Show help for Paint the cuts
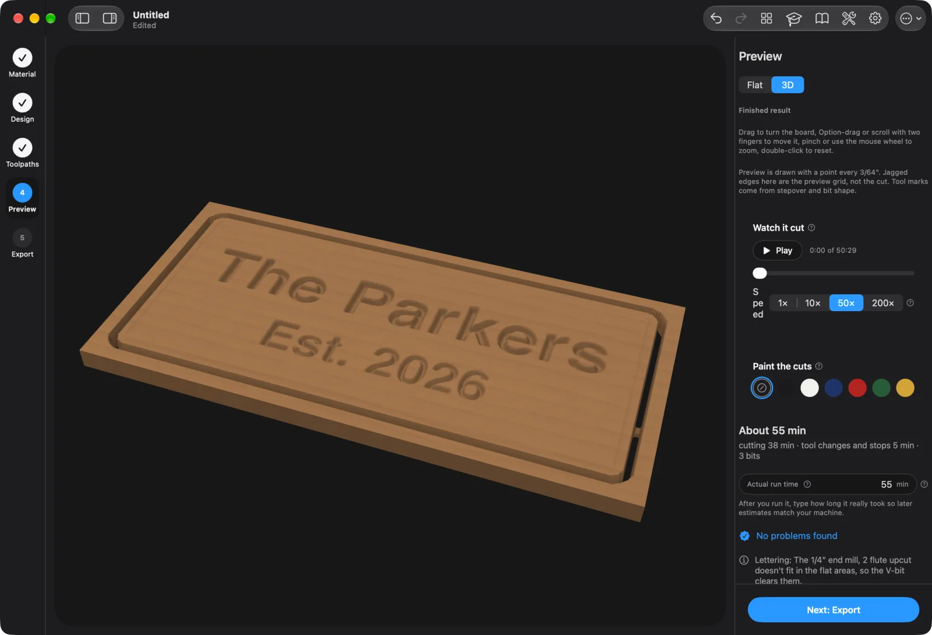 coord(819,366)
